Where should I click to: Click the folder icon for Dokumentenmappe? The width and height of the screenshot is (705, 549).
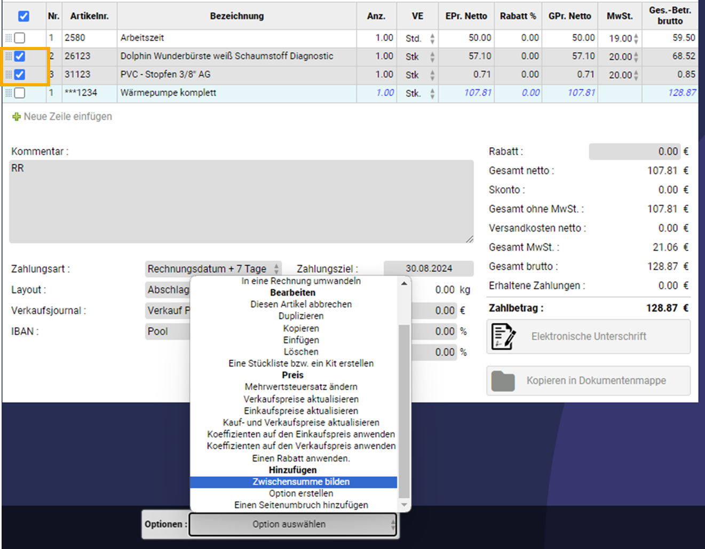click(x=503, y=381)
